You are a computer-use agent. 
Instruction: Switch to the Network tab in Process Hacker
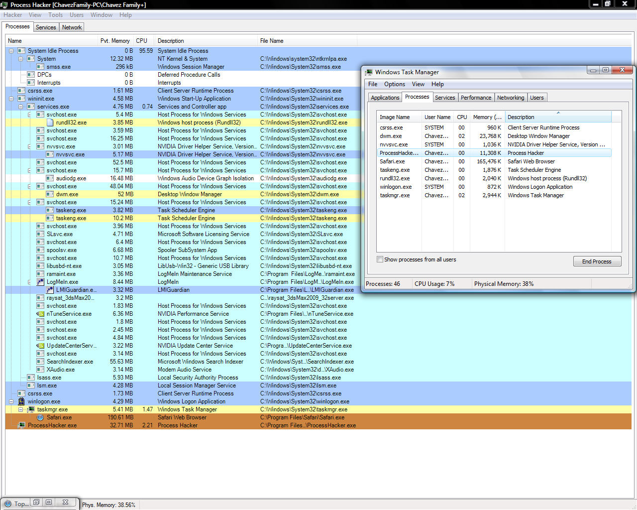click(72, 27)
